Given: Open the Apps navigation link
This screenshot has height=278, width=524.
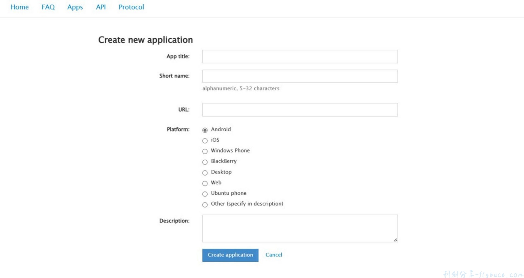Looking at the screenshot, I should (x=75, y=7).
